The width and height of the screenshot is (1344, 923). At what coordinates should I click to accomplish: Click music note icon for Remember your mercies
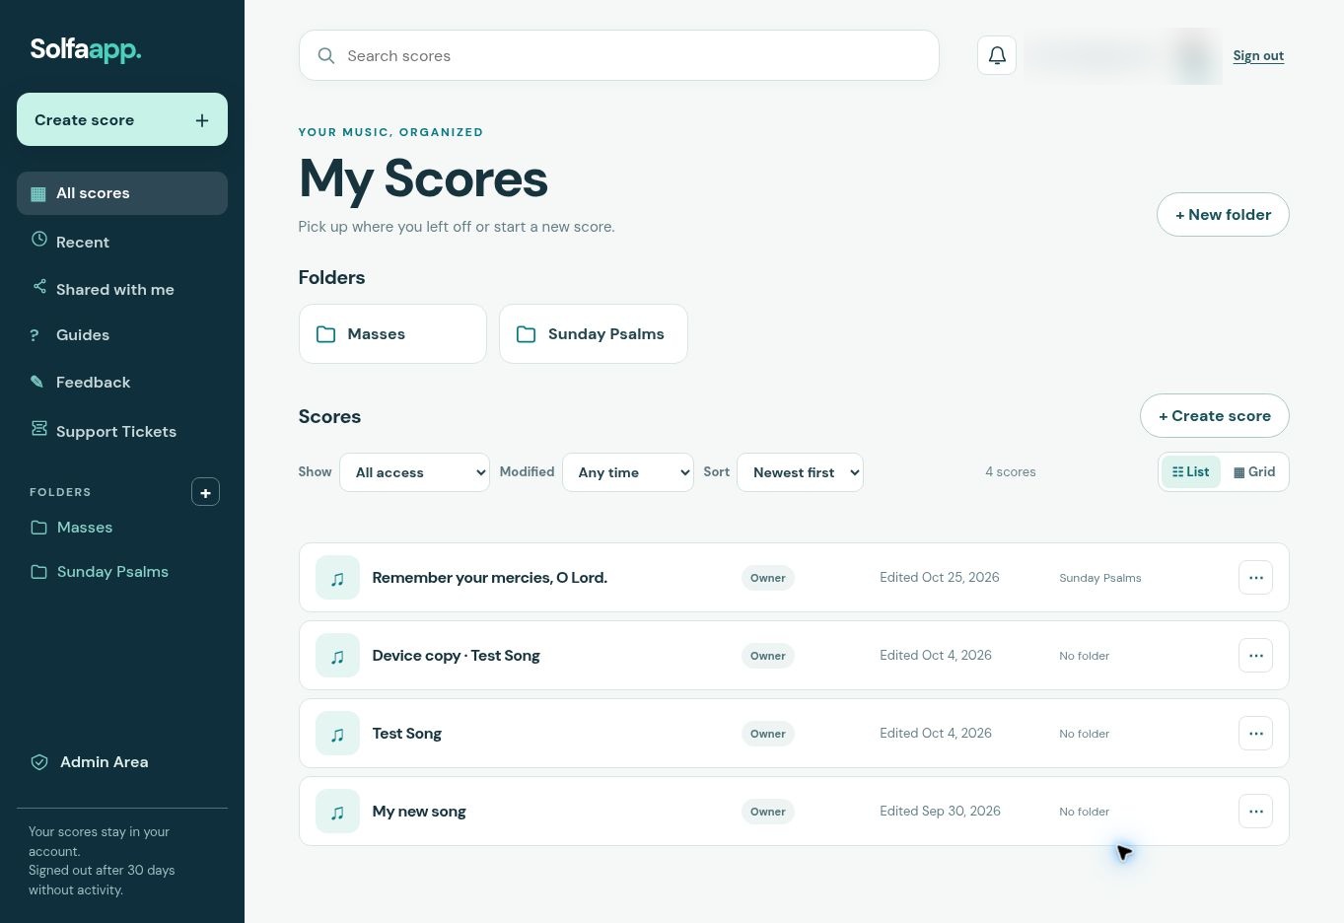coord(337,578)
